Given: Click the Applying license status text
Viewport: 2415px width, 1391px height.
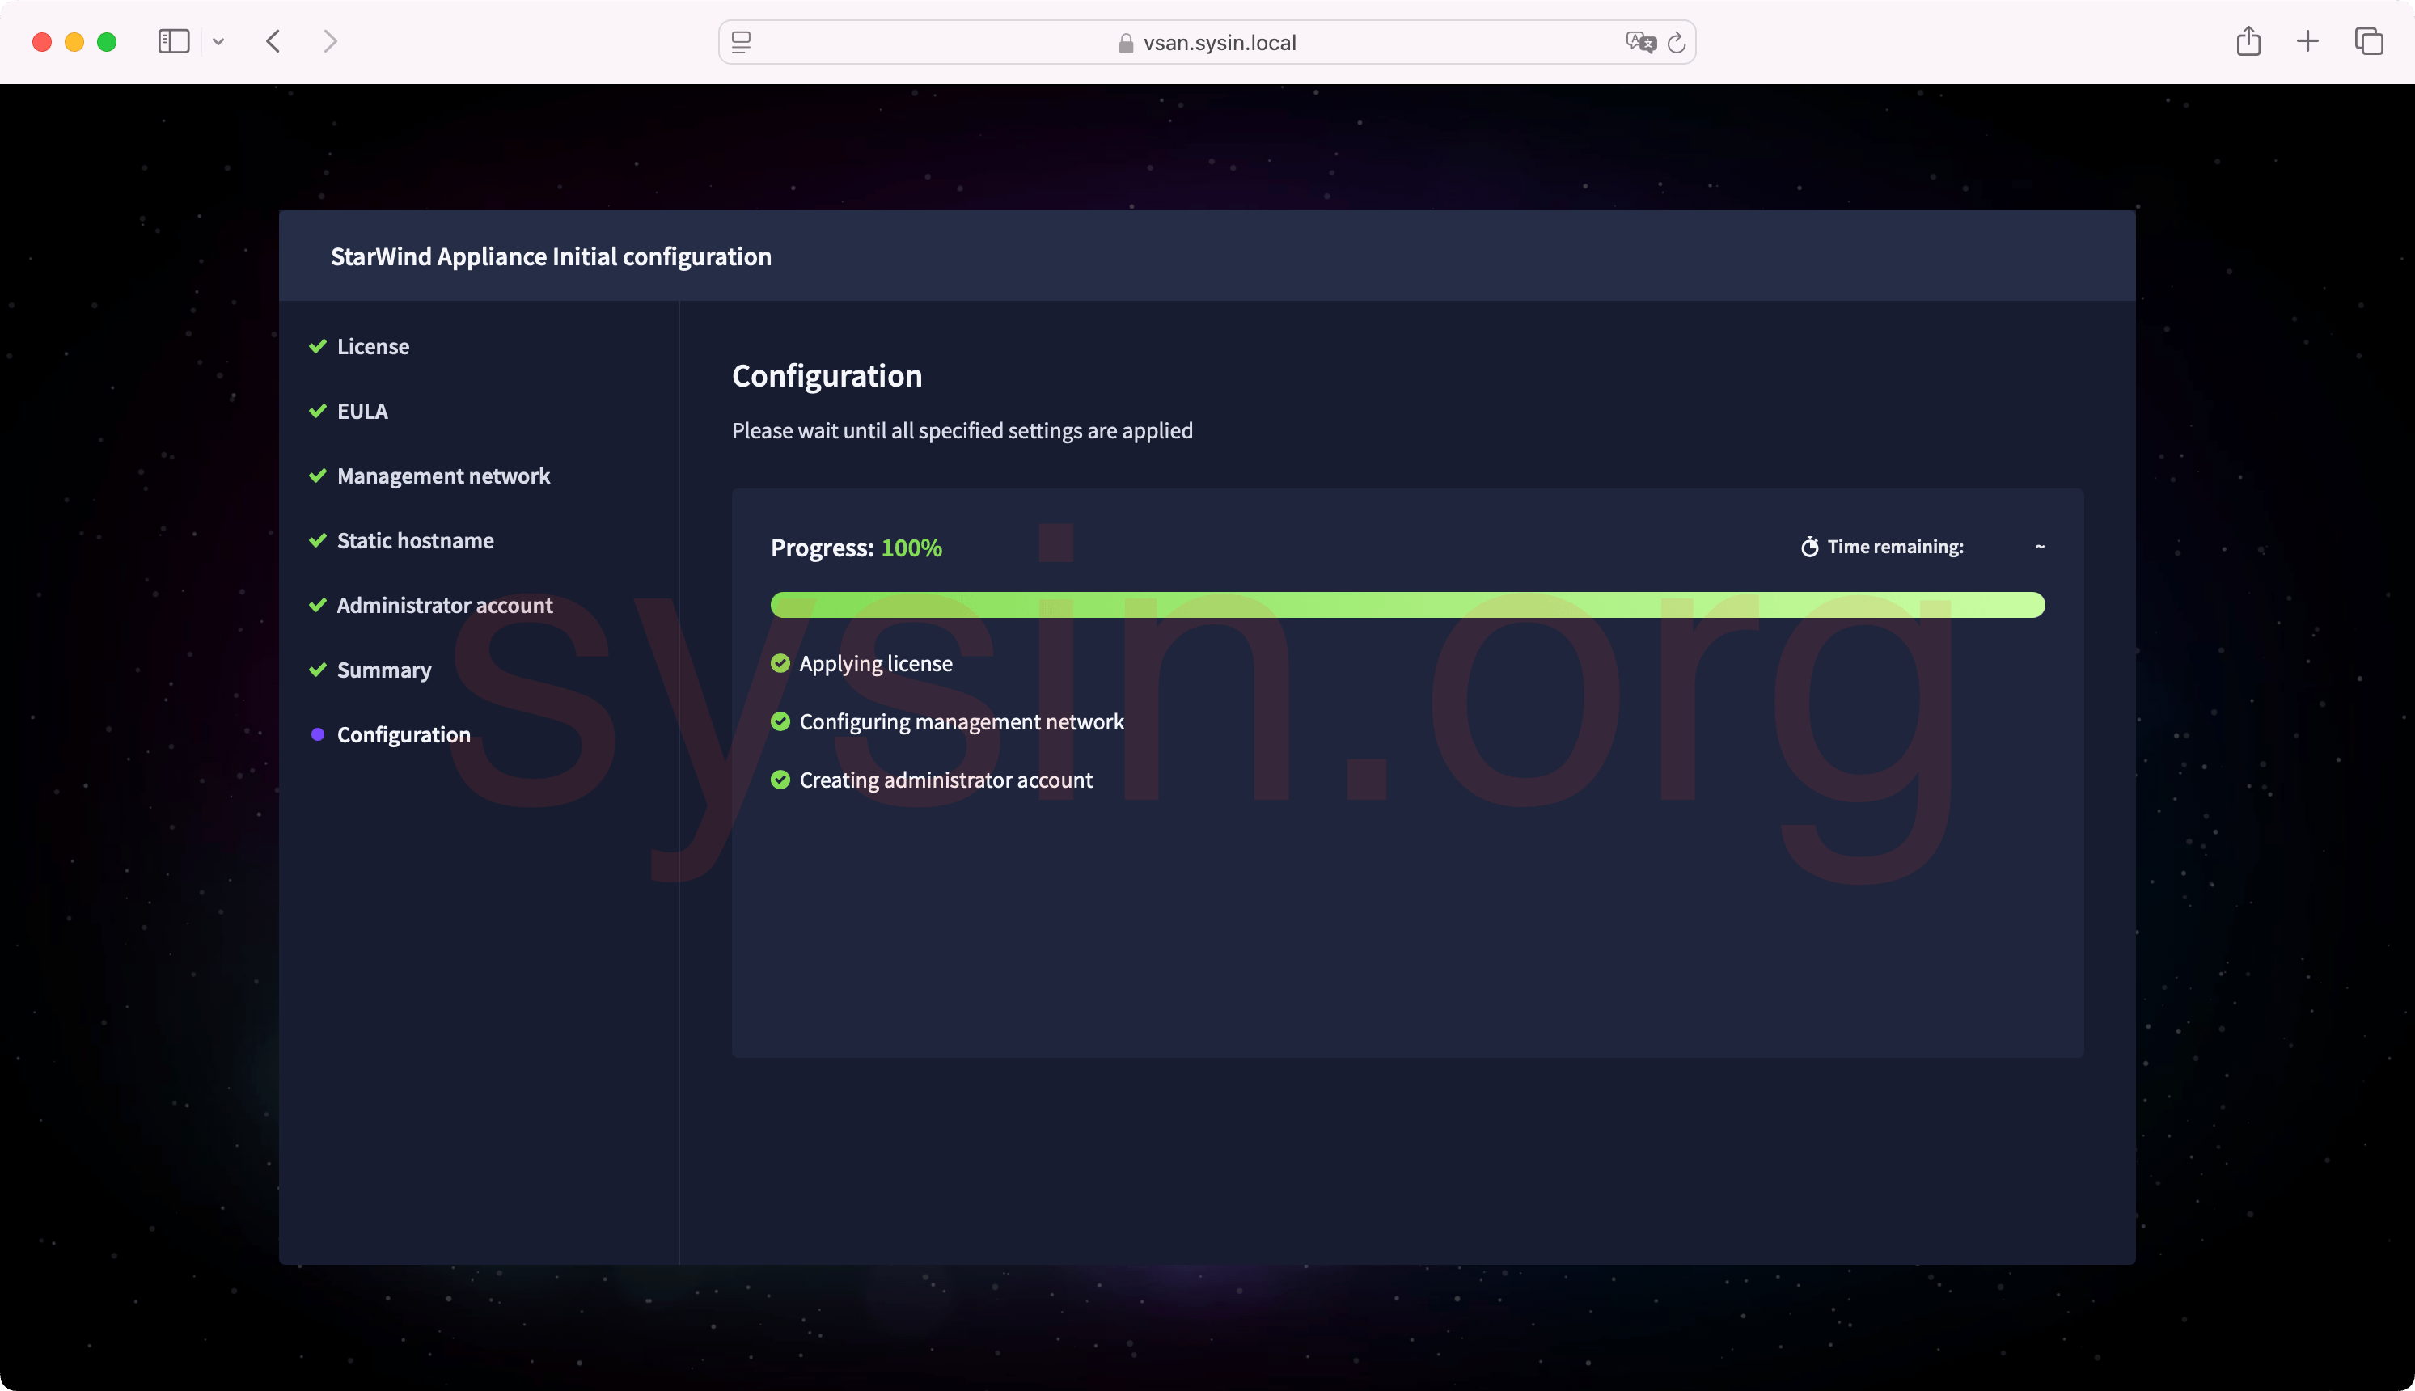Looking at the screenshot, I should coord(876,664).
